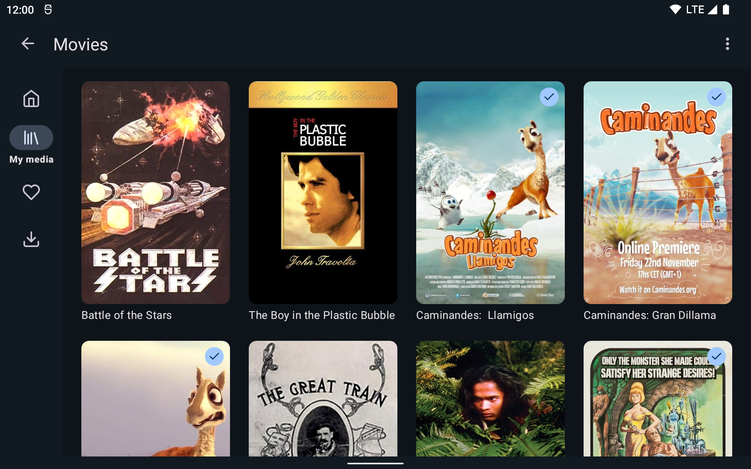Toggle watched checkmark on Caminandes: Llamigos
The image size is (751, 469).
click(x=549, y=97)
